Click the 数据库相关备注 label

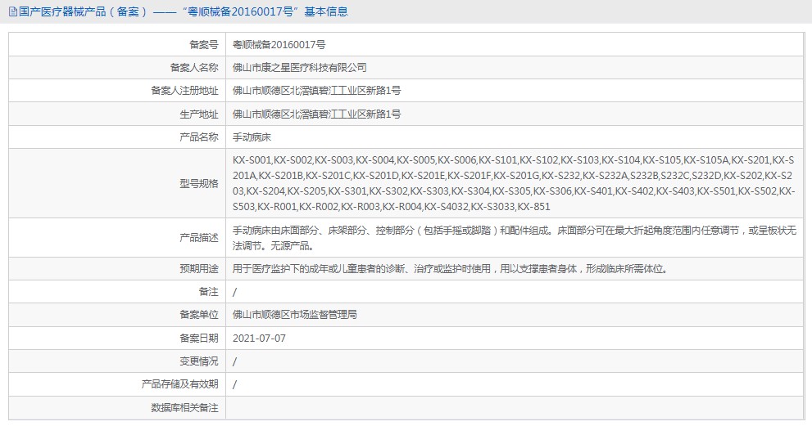184,408
